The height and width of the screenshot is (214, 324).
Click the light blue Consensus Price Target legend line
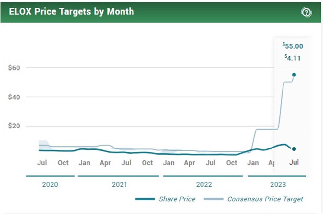[214, 199]
